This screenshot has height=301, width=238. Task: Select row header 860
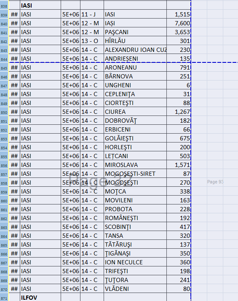4,200
